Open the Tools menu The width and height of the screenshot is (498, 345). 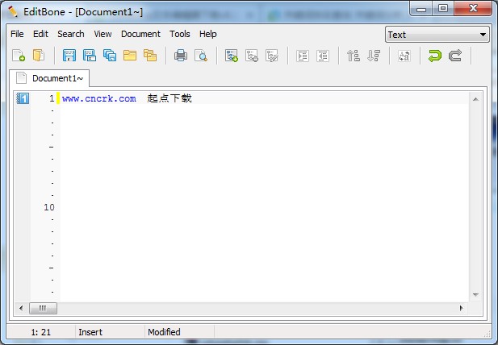pos(180,34)
